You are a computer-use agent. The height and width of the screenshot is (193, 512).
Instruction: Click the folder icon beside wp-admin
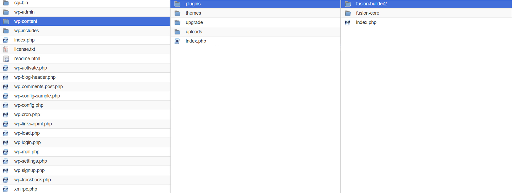[x=6, y=12]
